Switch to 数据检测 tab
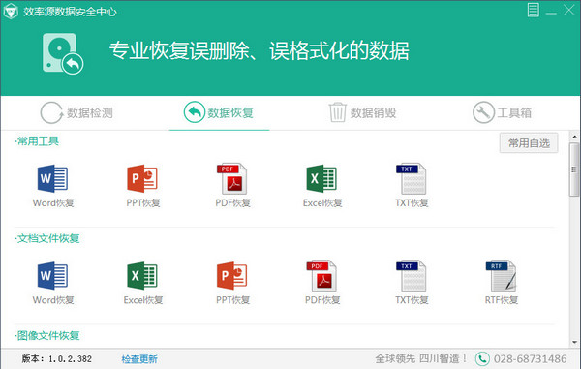The width and height of the screenshot is (581, 369). tap(76, 112)
